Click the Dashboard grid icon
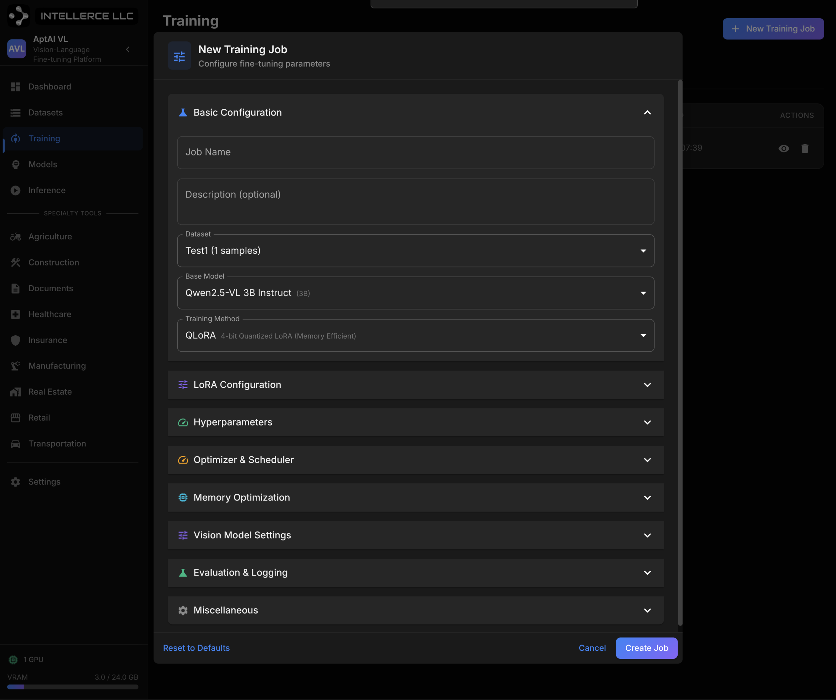Viewport: 836px width, 700px height. tap(16, 87)
